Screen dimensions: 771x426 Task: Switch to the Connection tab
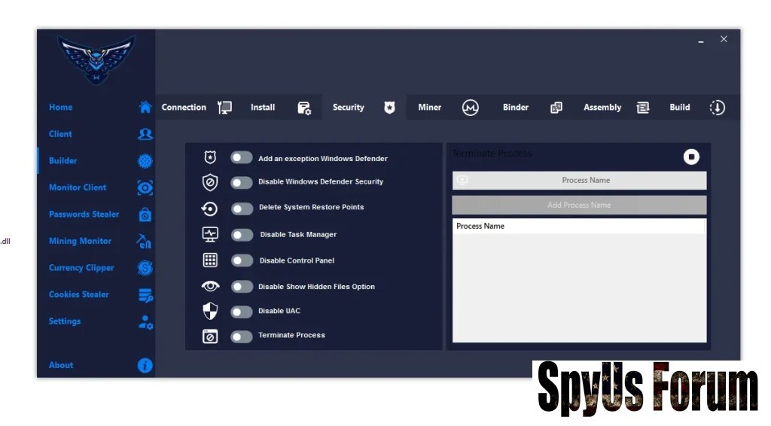[184, 108]
